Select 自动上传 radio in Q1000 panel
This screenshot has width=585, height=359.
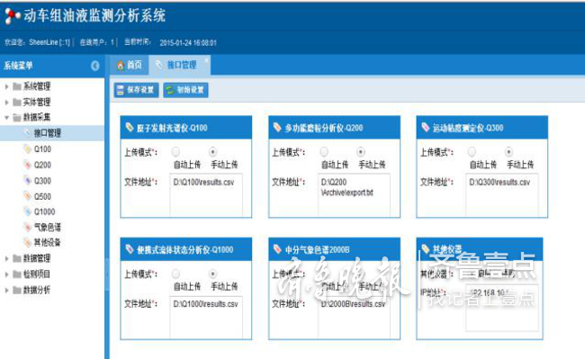[x=175, y=274]
